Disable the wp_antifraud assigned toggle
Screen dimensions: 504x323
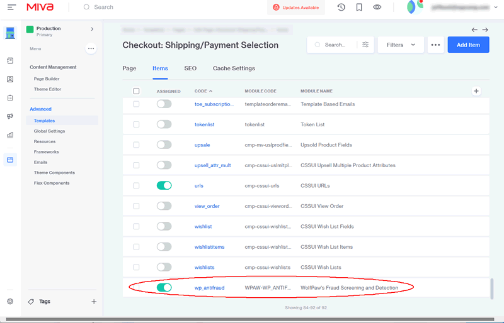tap(164, 287)
